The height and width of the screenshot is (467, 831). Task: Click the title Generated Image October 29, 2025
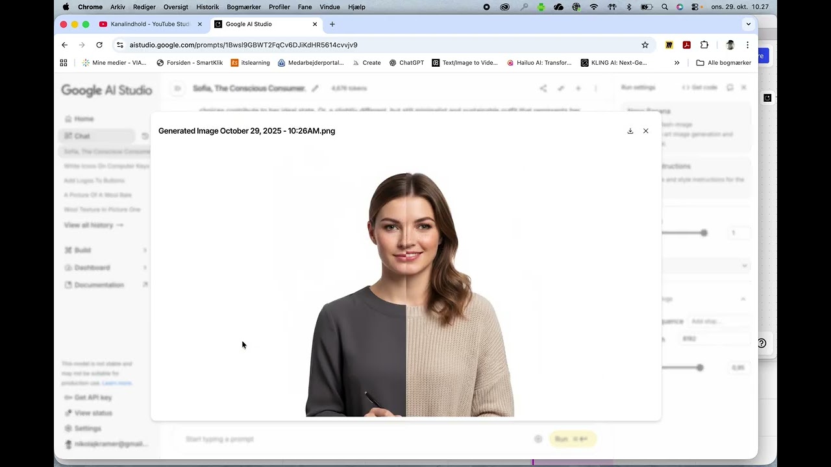coord(247,131)
